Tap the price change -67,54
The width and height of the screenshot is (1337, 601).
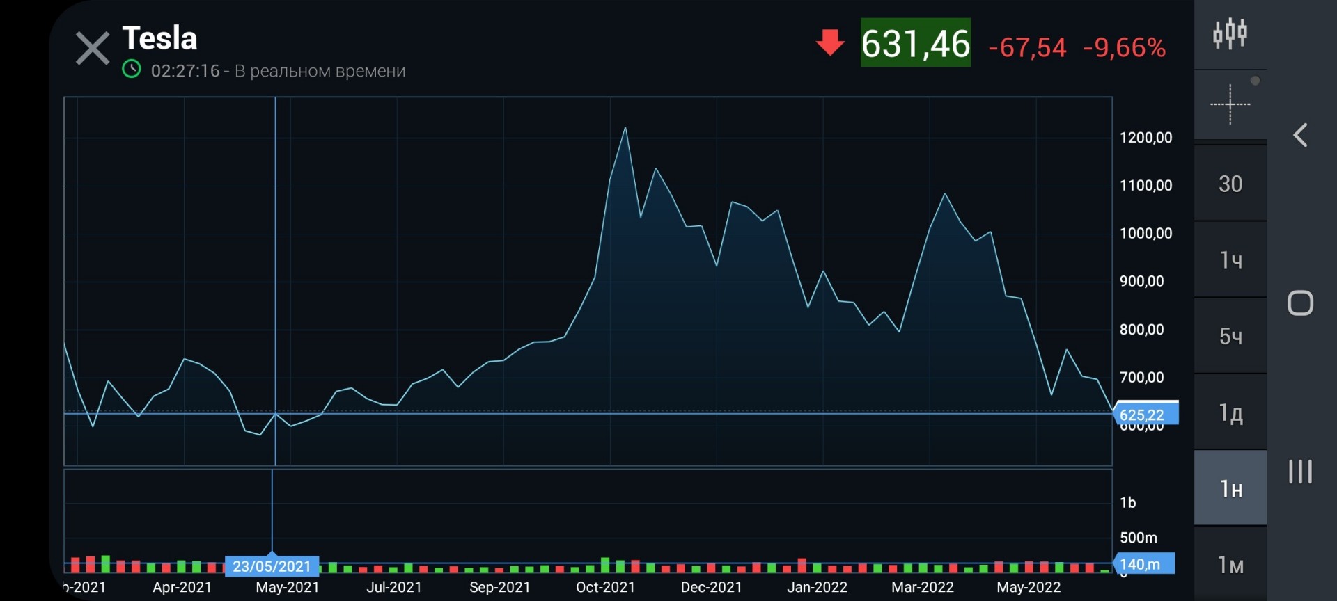(1027, 47)
